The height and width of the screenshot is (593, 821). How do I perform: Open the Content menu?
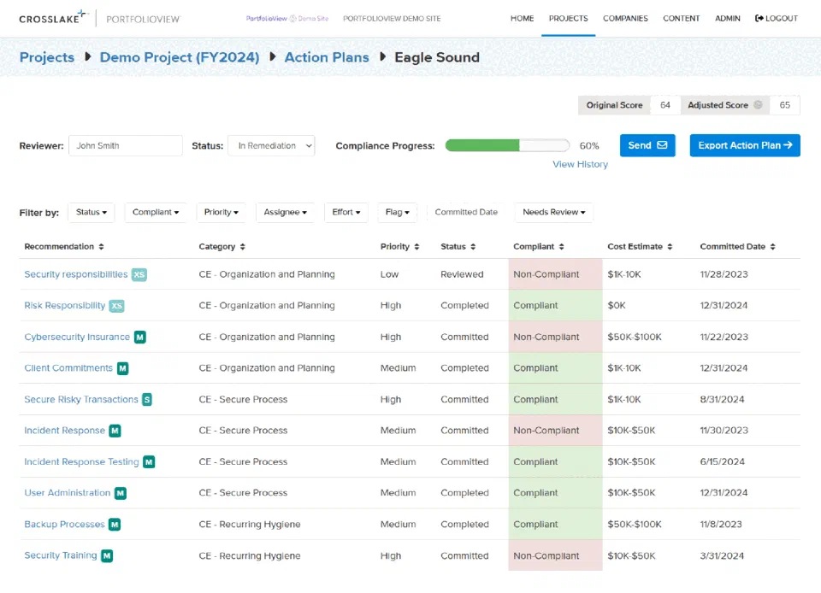[x=682, y=18]
